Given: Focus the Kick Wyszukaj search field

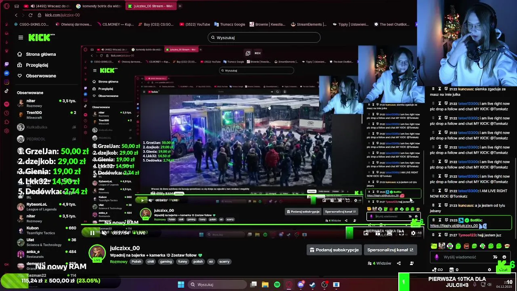Looking at the screenshot, I should (x=264, y=38).
